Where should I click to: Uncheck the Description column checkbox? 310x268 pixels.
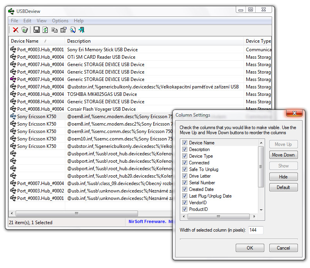[x=185, y=149]
